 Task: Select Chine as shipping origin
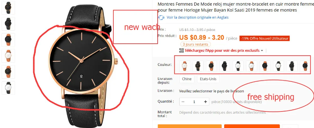[187, 79]
